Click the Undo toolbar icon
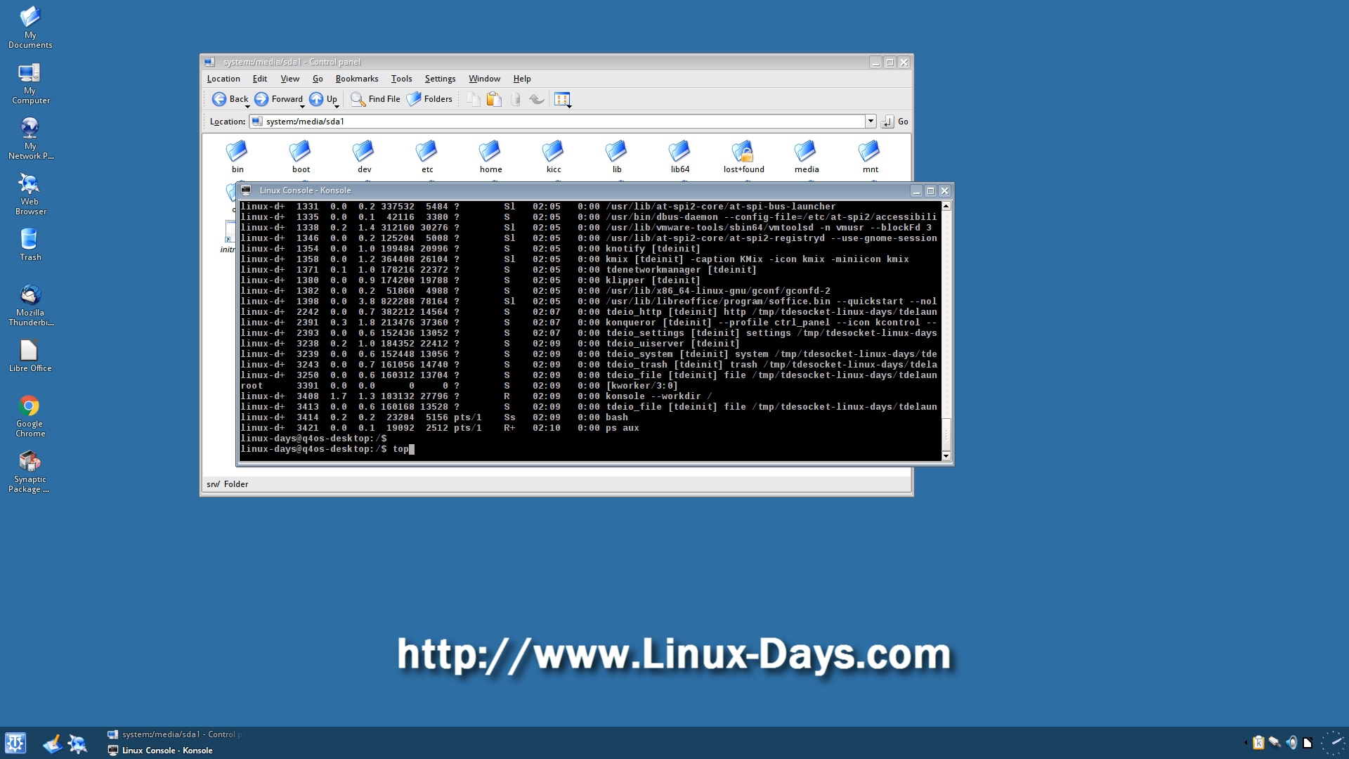This screenshot has height=759, width=1349. point(537,99)
